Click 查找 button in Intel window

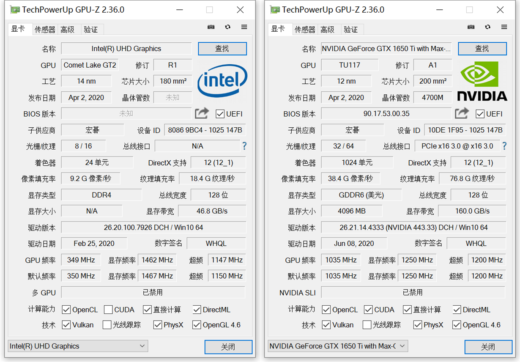click(x=222, y=49)
